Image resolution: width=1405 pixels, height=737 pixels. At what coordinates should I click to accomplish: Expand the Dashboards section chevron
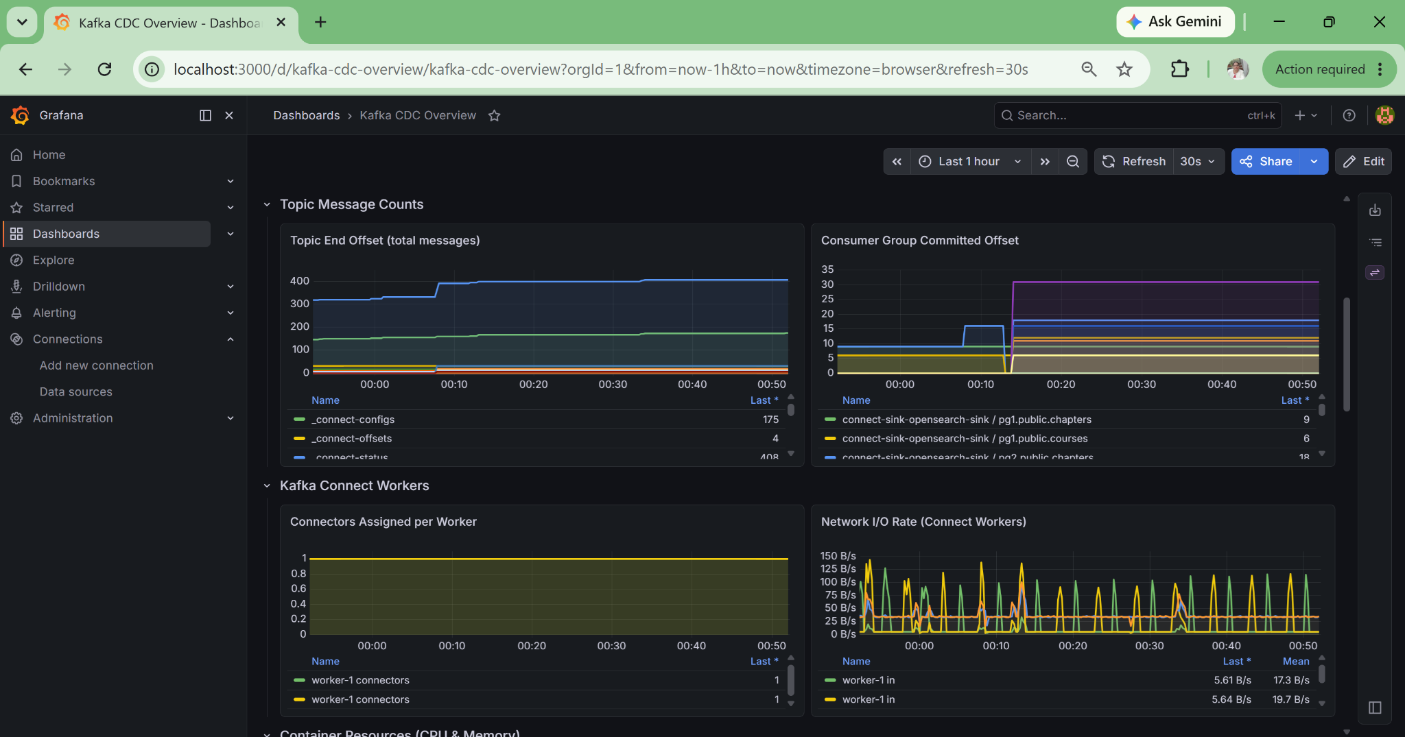(x=231, y=234)
